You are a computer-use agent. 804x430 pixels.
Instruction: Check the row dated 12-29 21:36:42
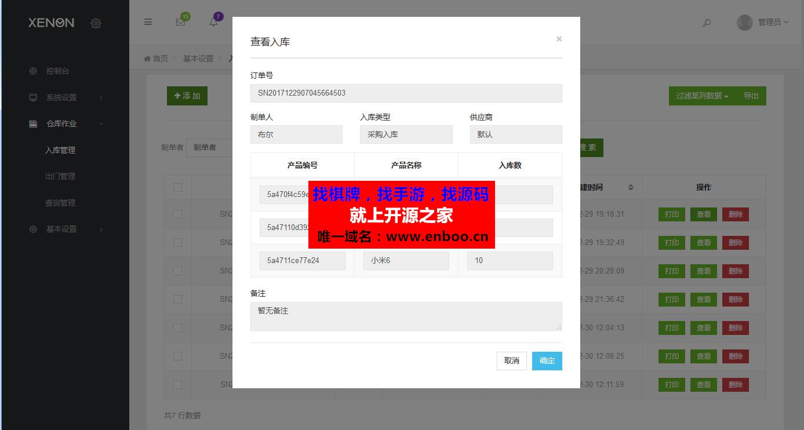coord(177,299)
